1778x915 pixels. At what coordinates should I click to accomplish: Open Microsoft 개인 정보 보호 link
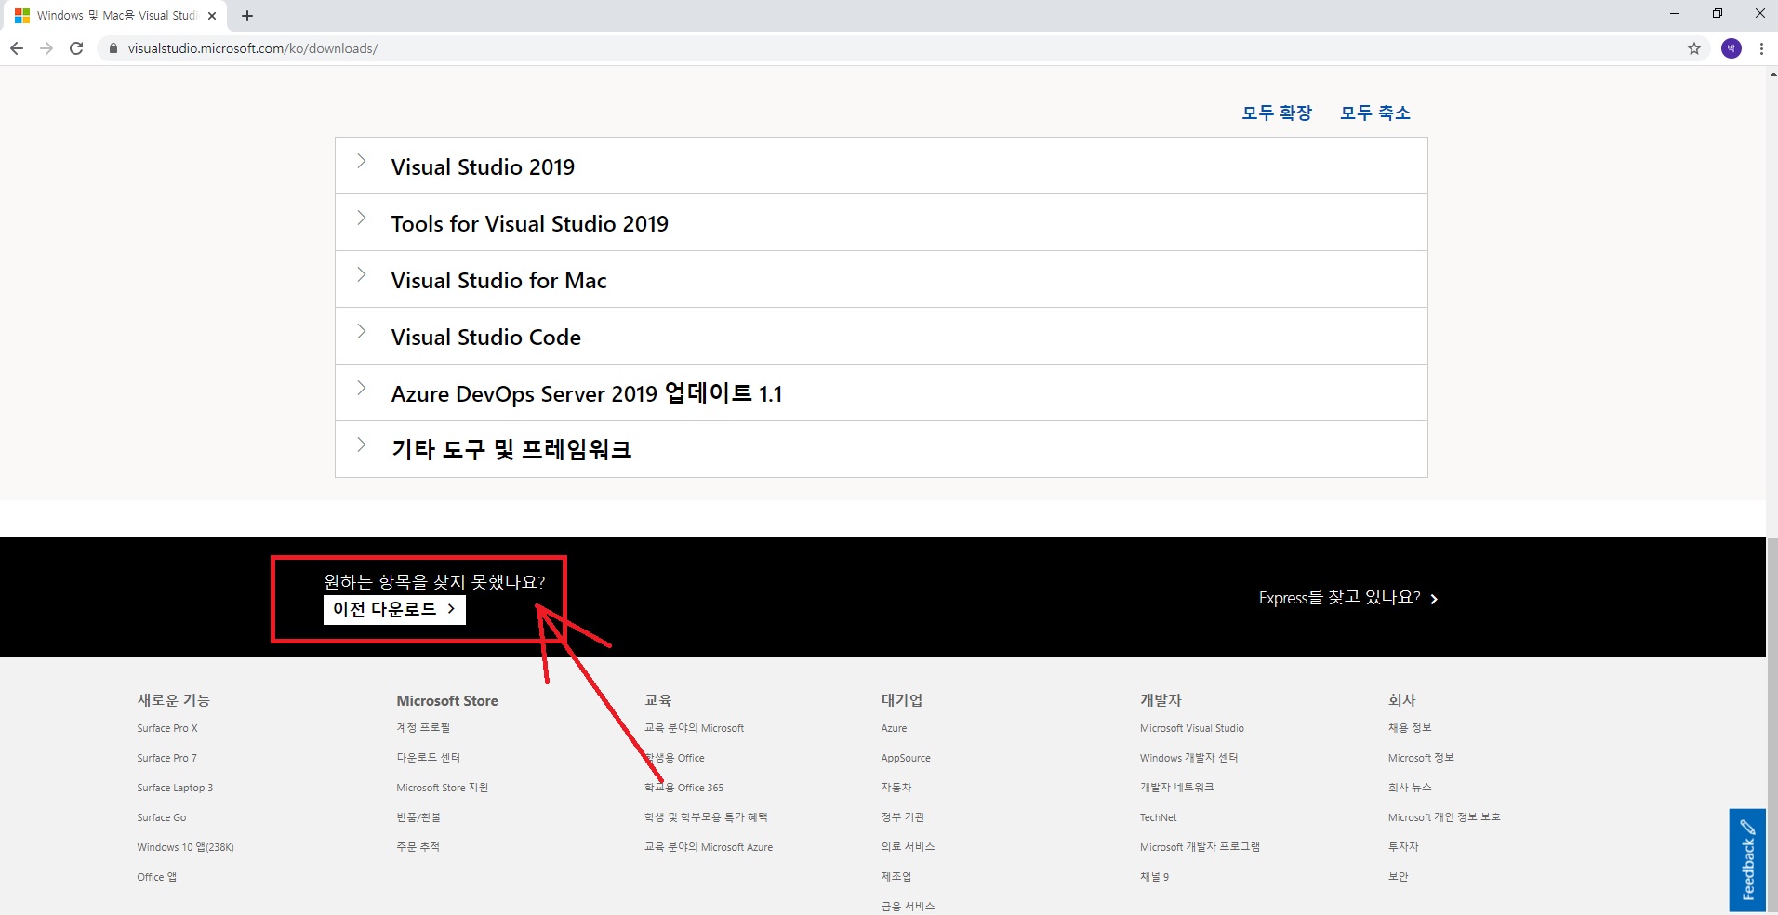(x=1444, y=817)
